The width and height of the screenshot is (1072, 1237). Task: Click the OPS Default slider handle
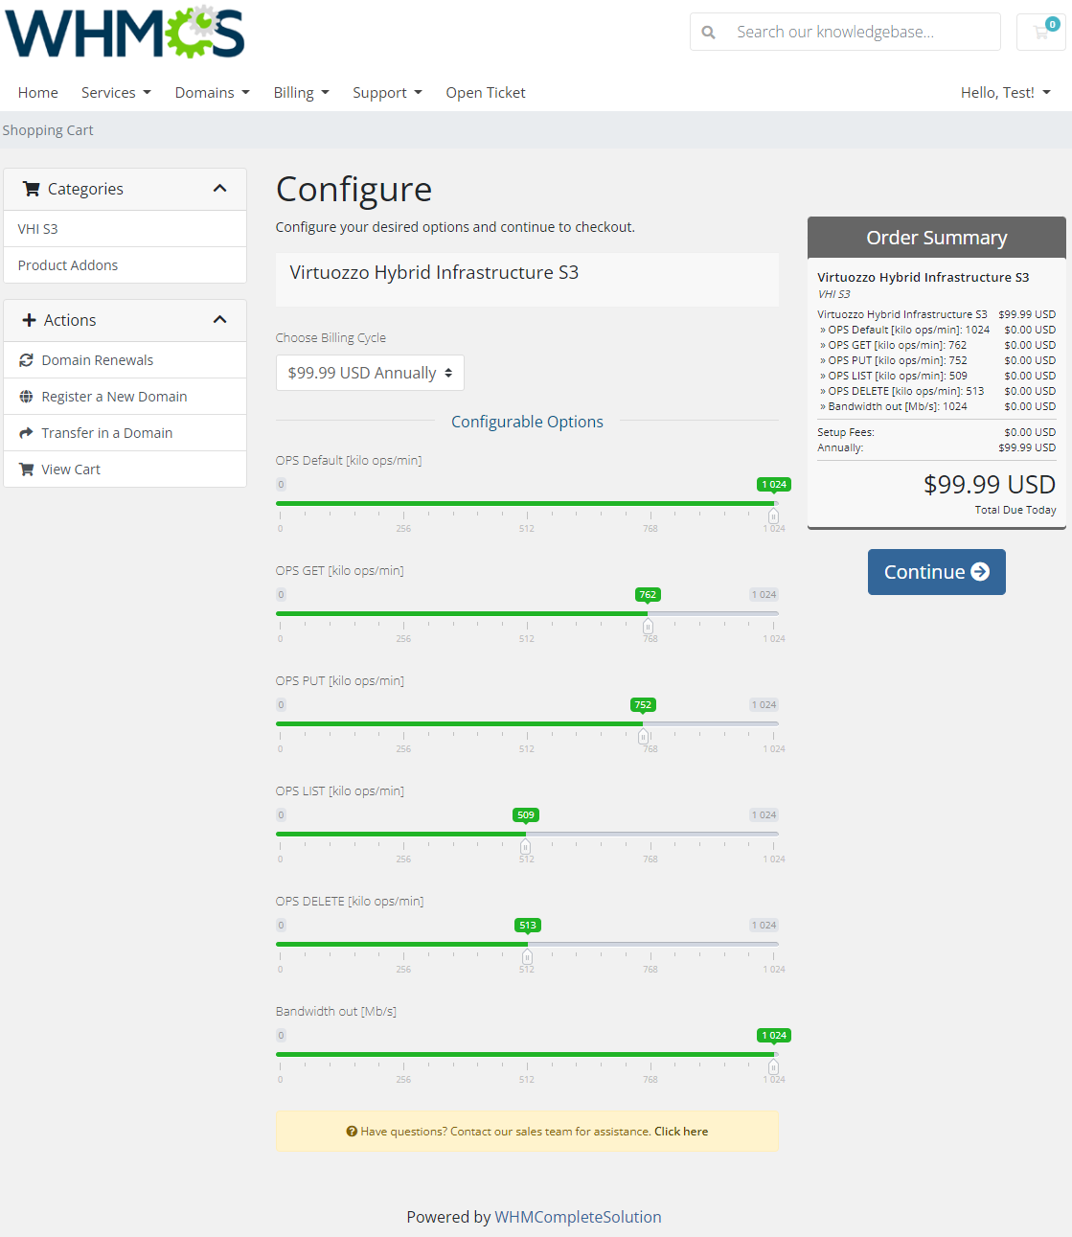point(773,515)
